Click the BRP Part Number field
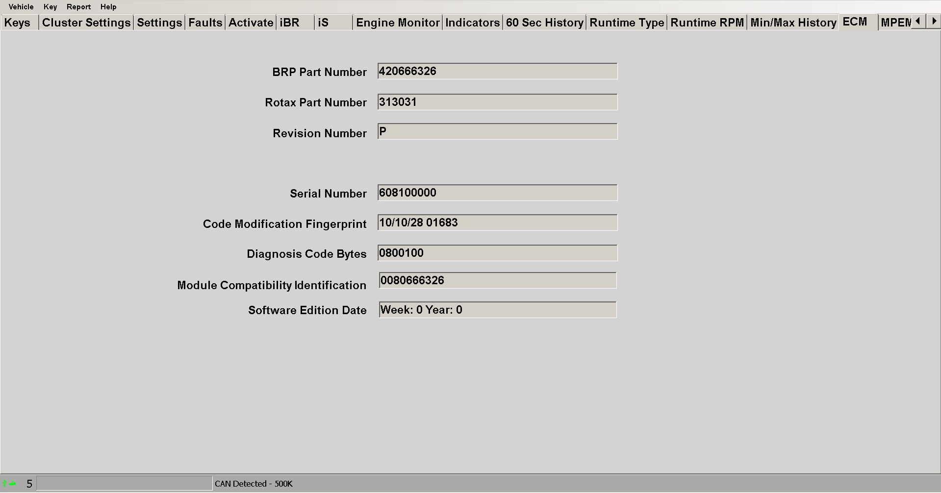Image resolution: width=941 pixels, height=493 pixels. (x=497, y=71)
